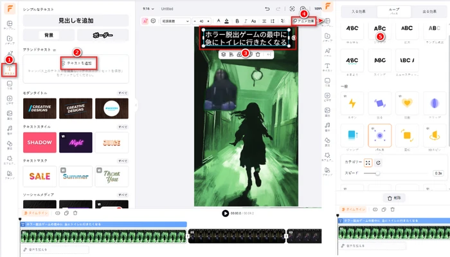Select the ボーダー border text style
Screen dimensions: 450x257
pyautogui.click(x=103, y=35)
